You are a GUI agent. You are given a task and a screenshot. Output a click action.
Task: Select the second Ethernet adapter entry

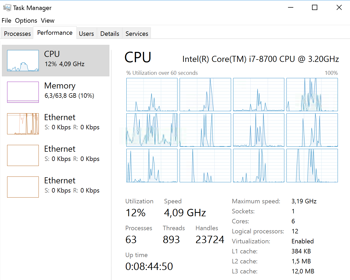(56, 155)
